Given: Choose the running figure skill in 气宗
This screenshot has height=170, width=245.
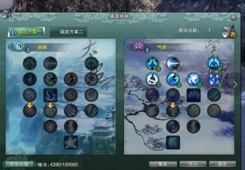Looking at the screenshot, I should click(173, 79).
